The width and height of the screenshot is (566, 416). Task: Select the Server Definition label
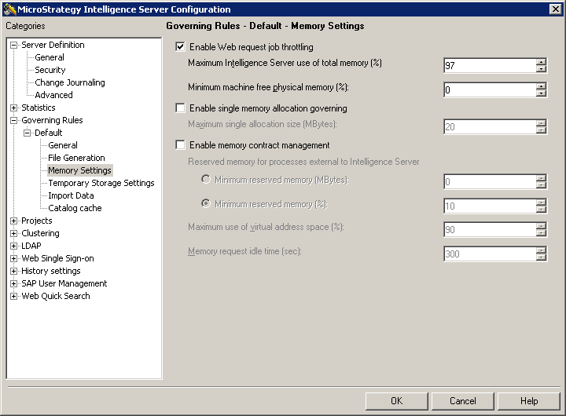tap(53, 45)
